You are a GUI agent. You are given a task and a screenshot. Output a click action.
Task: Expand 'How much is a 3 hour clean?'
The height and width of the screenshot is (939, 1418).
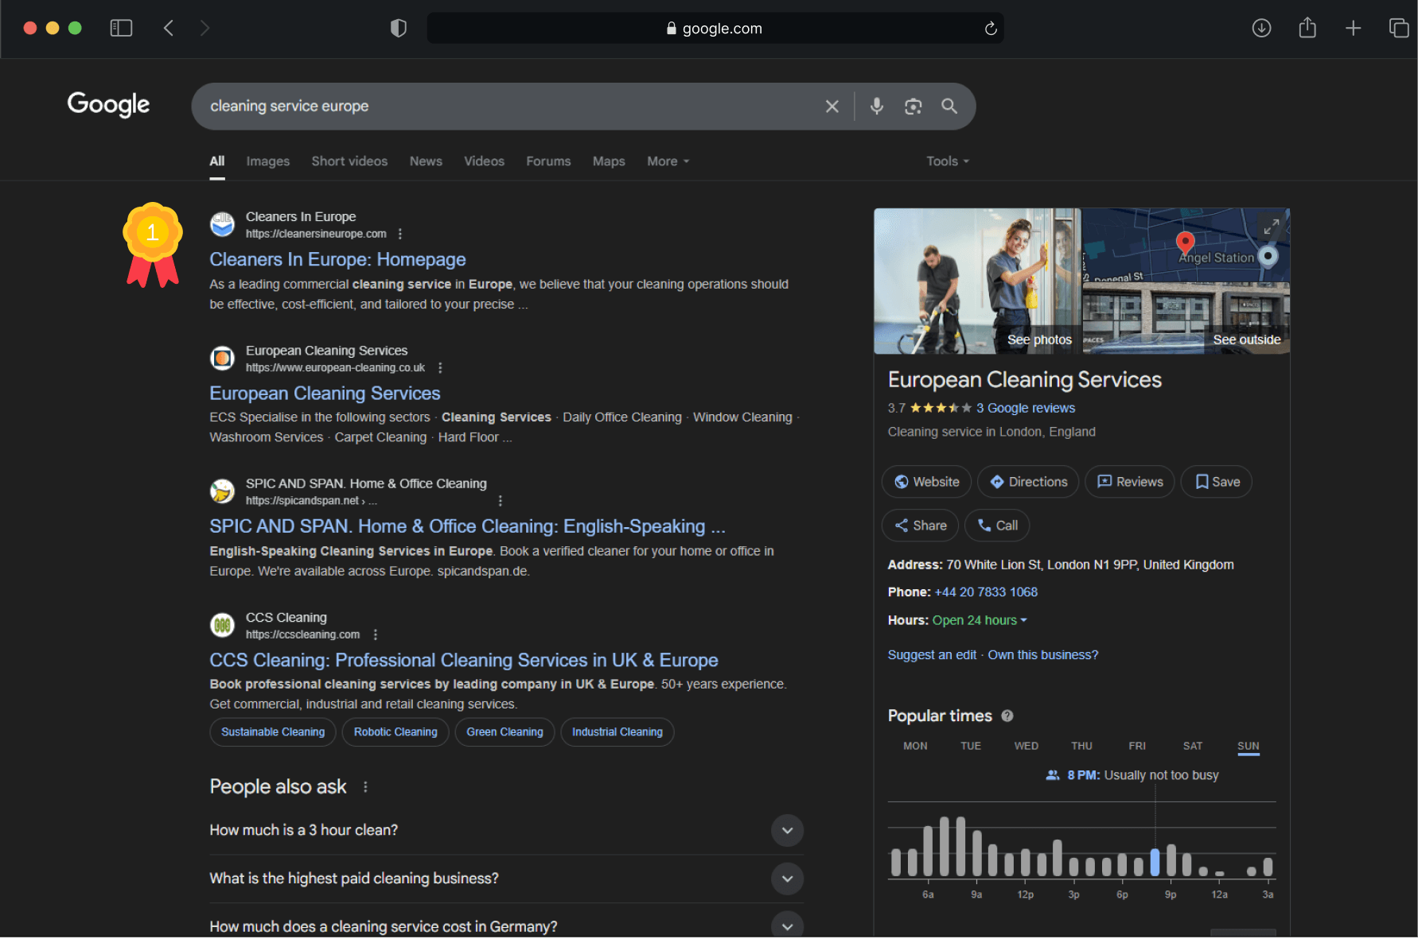tap(506, 830)
